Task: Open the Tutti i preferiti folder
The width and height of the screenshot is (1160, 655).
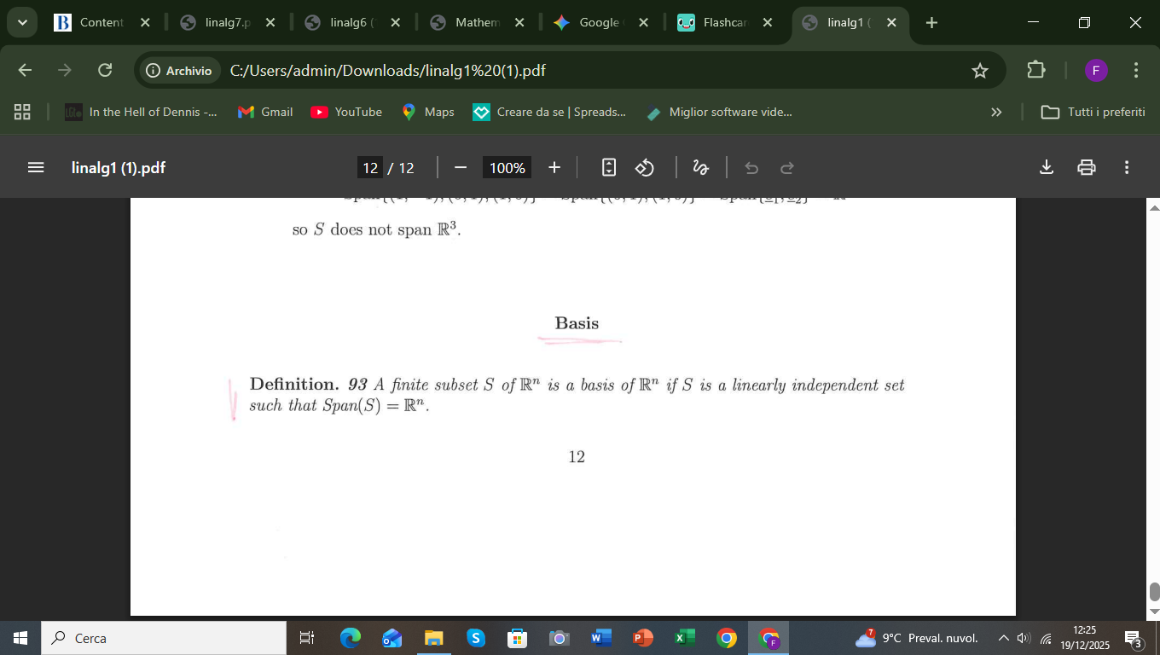Action: point(1093,112)
